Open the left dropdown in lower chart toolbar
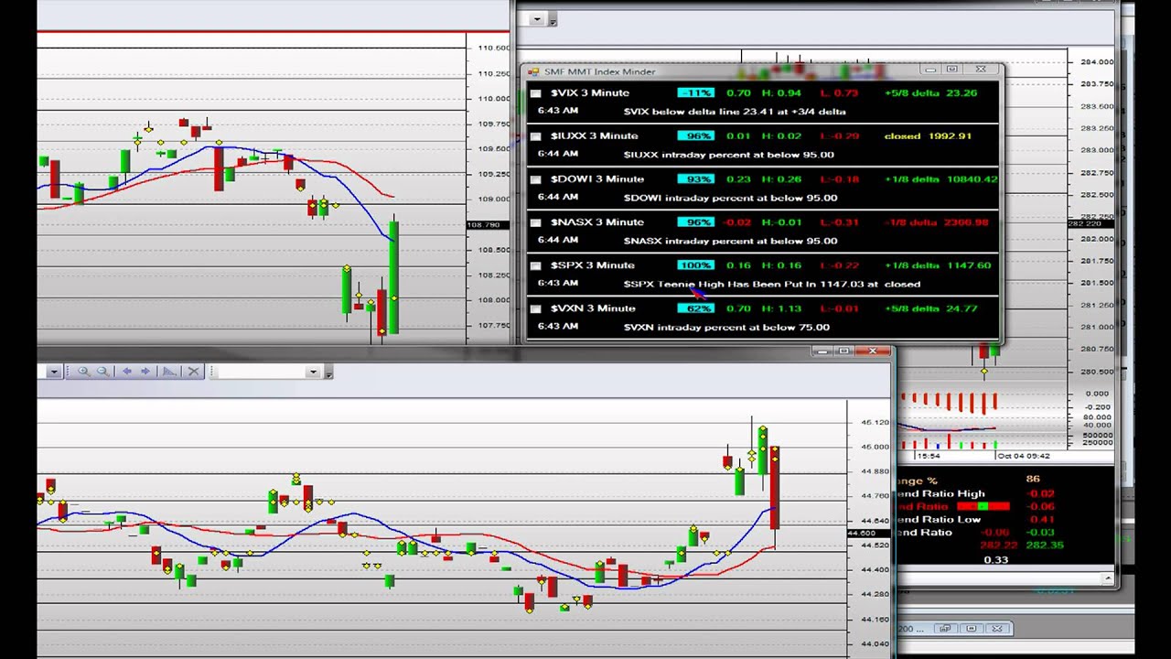Image resolution: width=1171 pixels, height=659 pixels. click(x=53, y=372)
